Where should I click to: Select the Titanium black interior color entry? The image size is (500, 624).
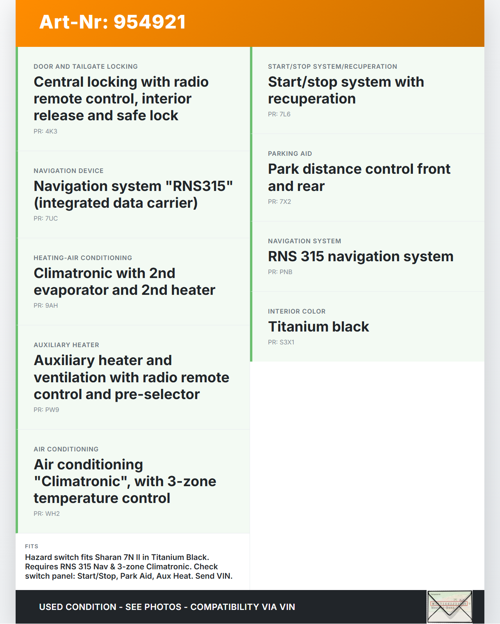318,327
